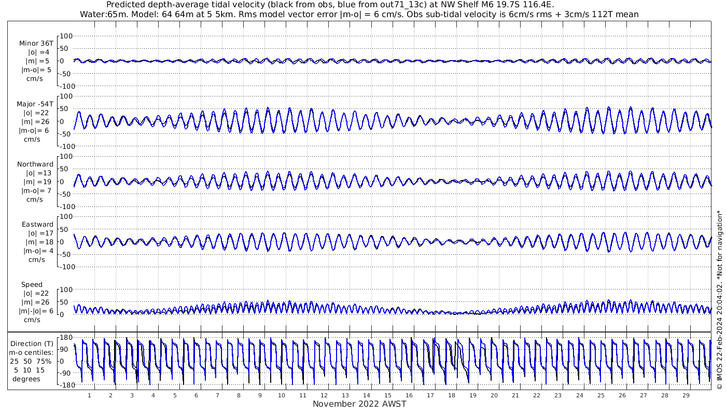Click '|m-o|= 6' in the Major panel
726x415 pixels.
coord(35,131)
